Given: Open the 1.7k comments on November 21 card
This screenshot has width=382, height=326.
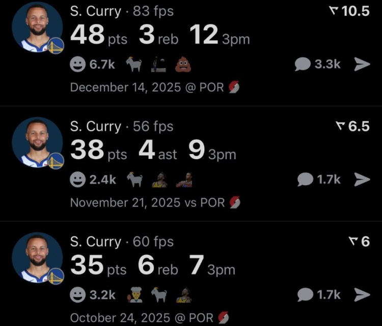Looking at the screenshot, I should [319, 179].
